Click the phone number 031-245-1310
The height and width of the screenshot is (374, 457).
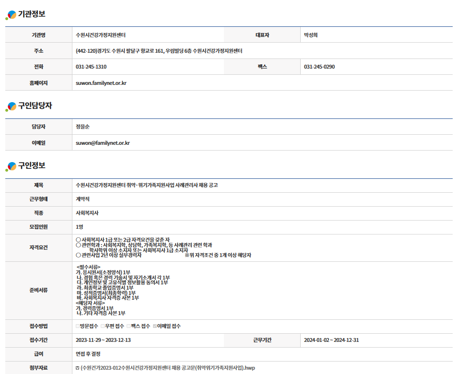91,67
